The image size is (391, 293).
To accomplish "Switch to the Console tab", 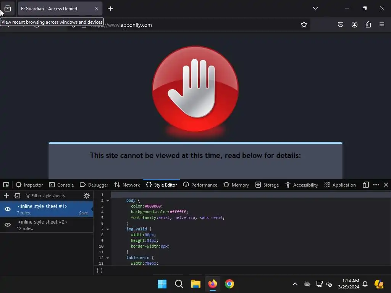I will coord(61,185).
